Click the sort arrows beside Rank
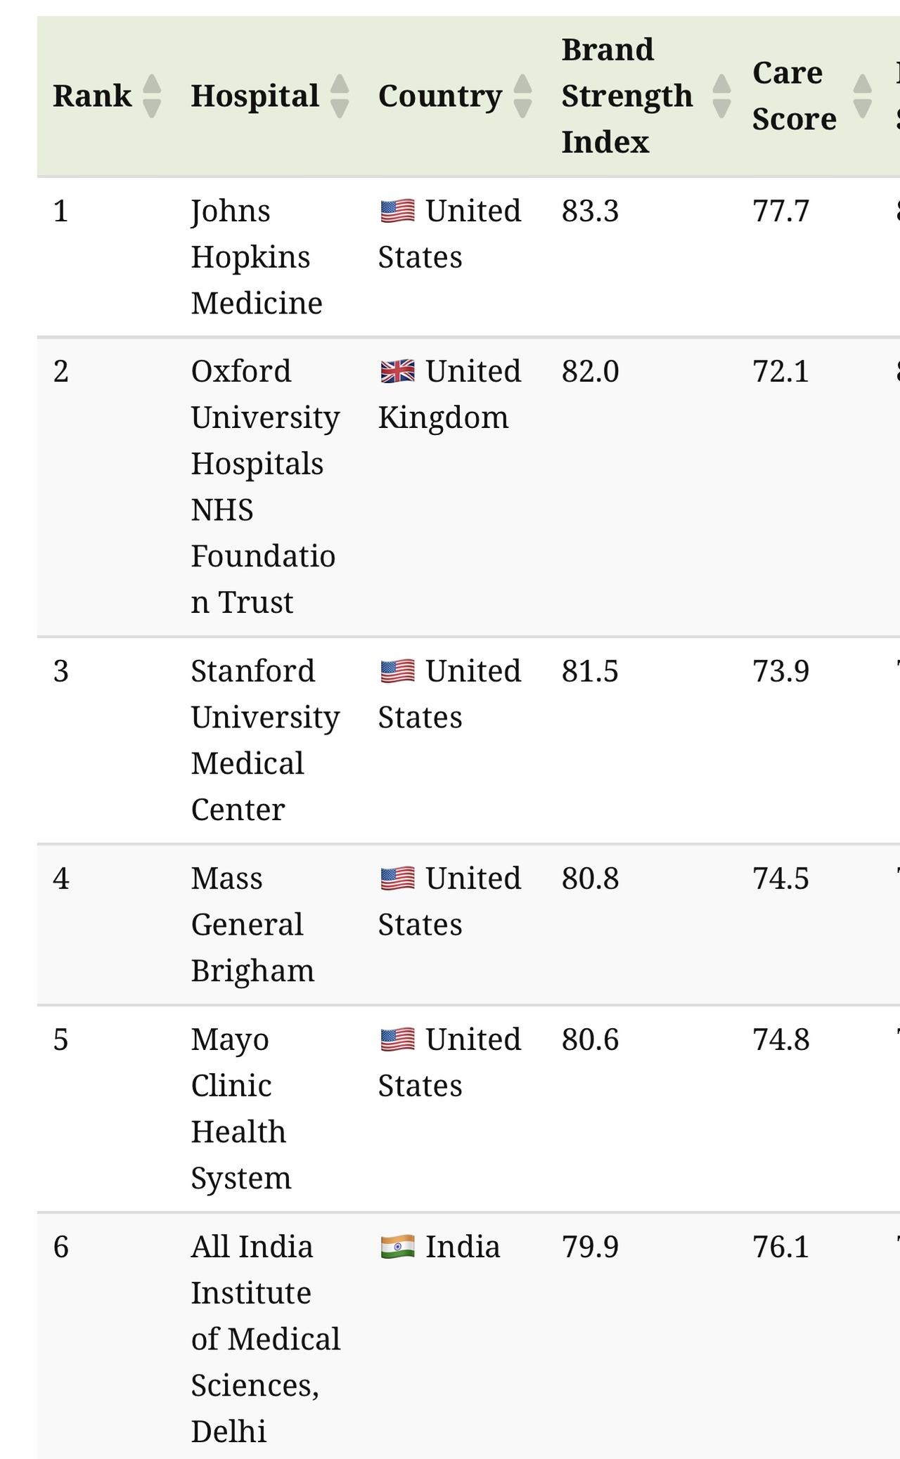Image resolution: width=900 pixels, height=1459 pixels. coord(152,96)
